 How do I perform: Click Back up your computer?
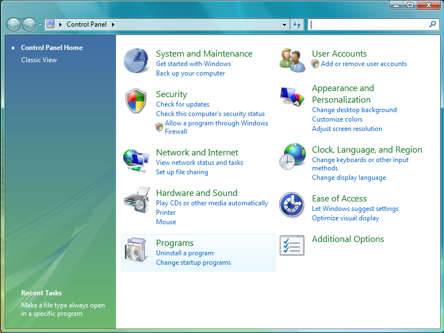pyautogui.click(x=190, y=73)
